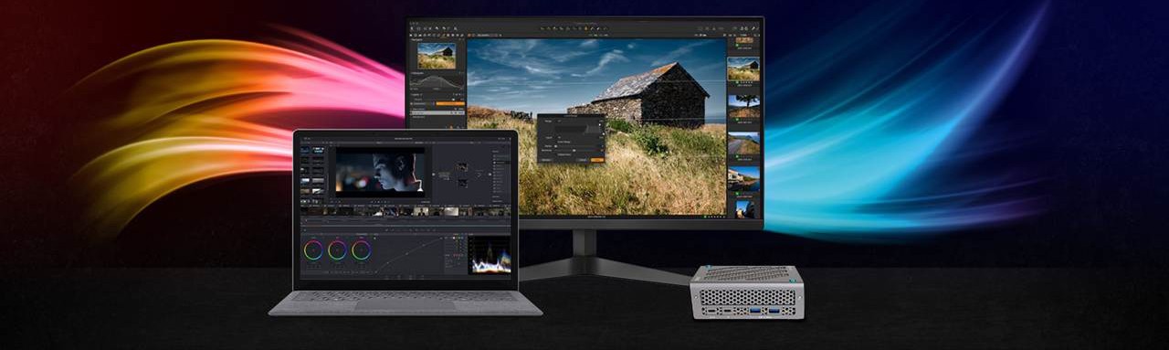Click the main barn photo in the viewer
This screenshot has height=350, width=1169.
(x=596, y=126)
